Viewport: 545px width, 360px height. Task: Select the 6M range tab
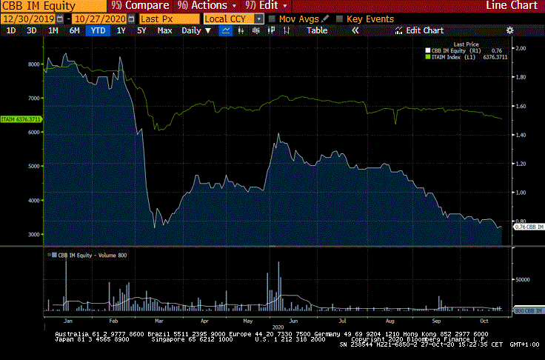pos(74,30)
